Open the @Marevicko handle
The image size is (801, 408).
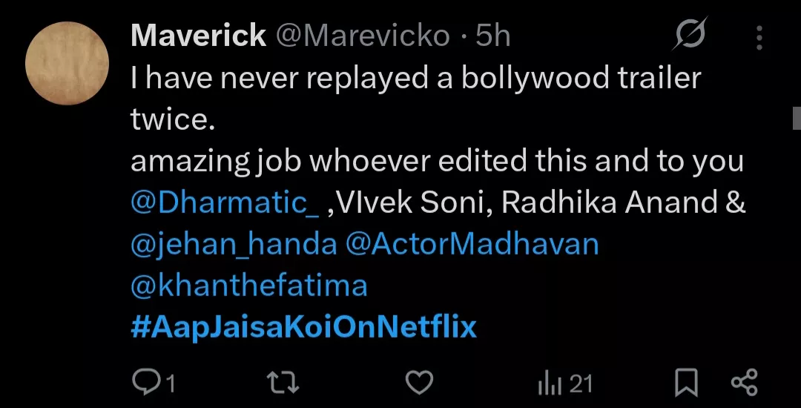[x=363, y=36]
